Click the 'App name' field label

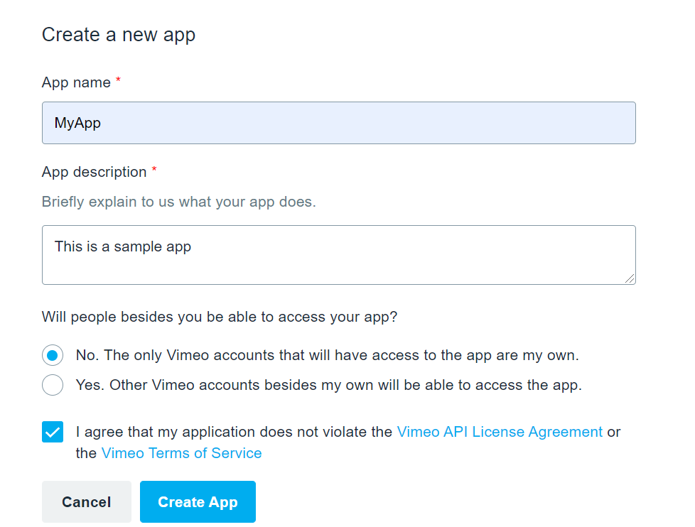[x=76, y=82]
